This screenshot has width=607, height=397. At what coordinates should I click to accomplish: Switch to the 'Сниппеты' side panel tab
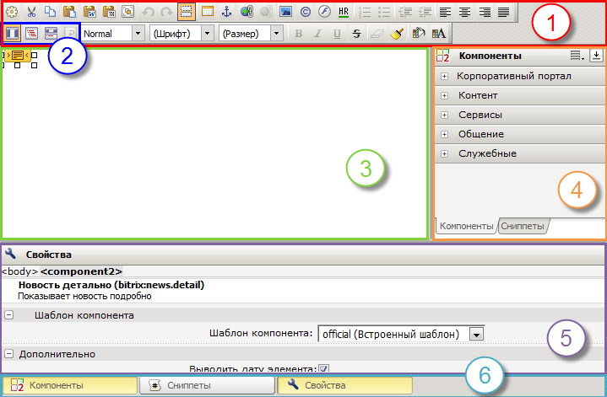coord(522,226)
